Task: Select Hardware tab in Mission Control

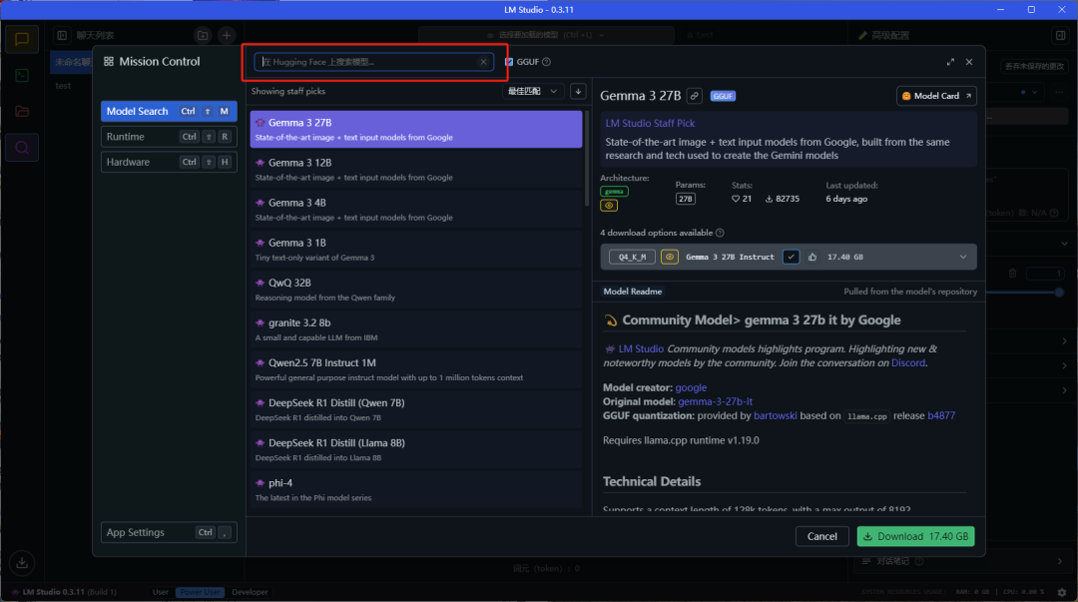Action: coord(169,163)
